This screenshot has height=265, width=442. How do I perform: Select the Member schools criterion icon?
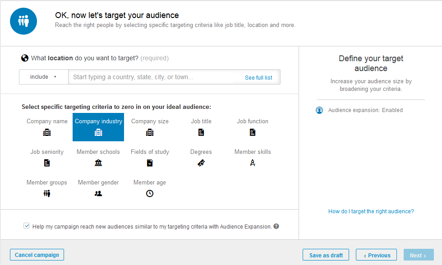(98, 162)
